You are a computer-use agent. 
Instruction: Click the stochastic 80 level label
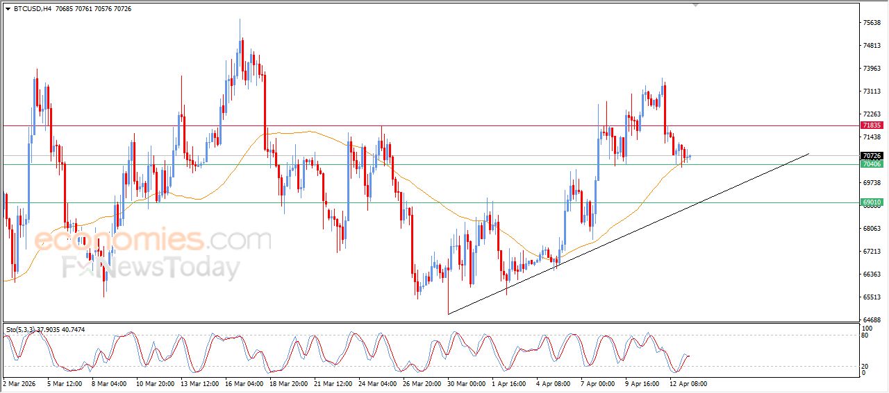pos(865,335)
